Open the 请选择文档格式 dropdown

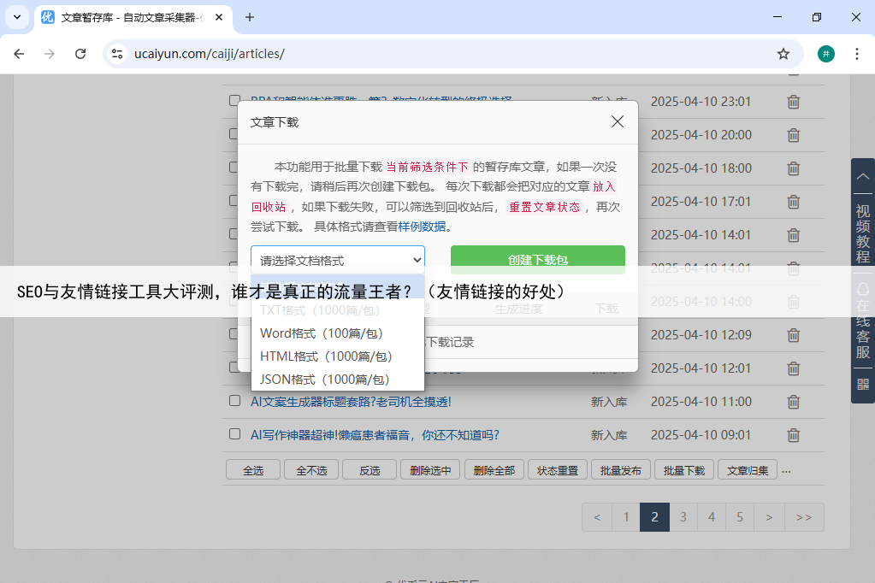click(x=338, y=260)
